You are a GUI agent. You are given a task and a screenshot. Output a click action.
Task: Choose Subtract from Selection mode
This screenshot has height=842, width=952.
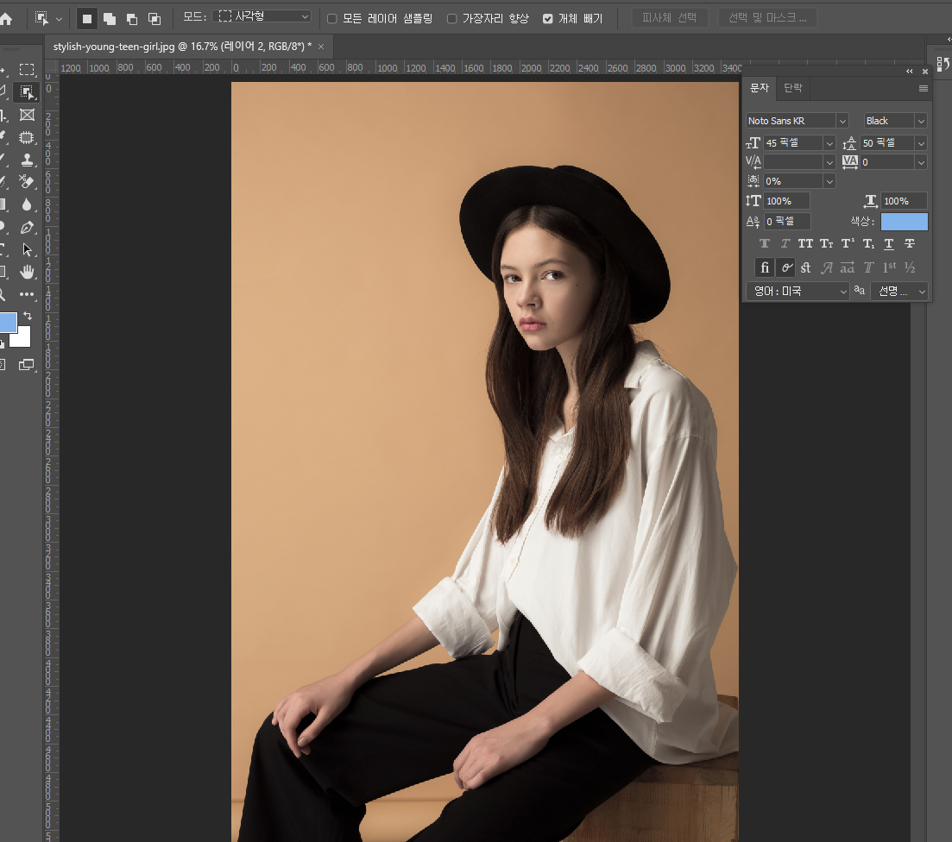tap(132, 19)
